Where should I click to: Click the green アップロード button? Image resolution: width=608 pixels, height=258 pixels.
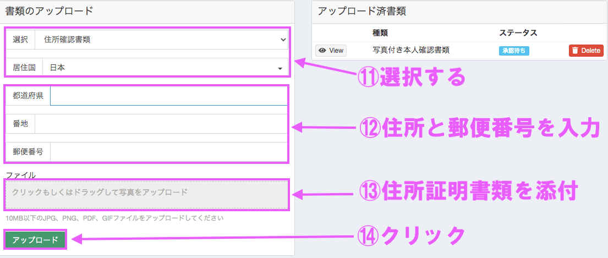point(35,239)
